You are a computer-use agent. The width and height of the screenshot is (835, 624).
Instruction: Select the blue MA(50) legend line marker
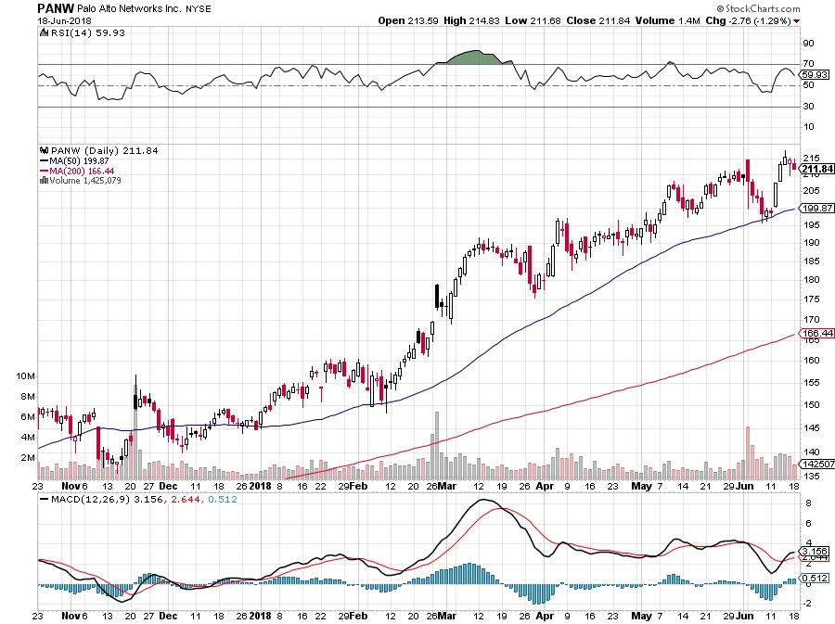point(44,160)
